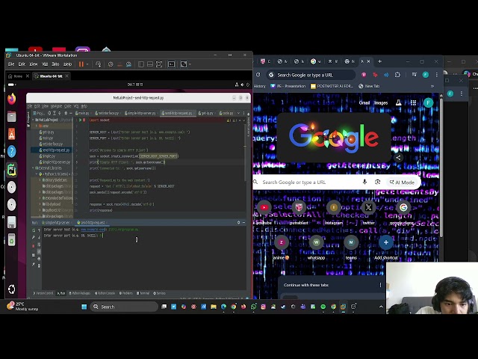Open the Gmail link on Google page
Image resolution: width=478 pixels, height=359 pixels.
pyautogui.click(x=364, y=103)
